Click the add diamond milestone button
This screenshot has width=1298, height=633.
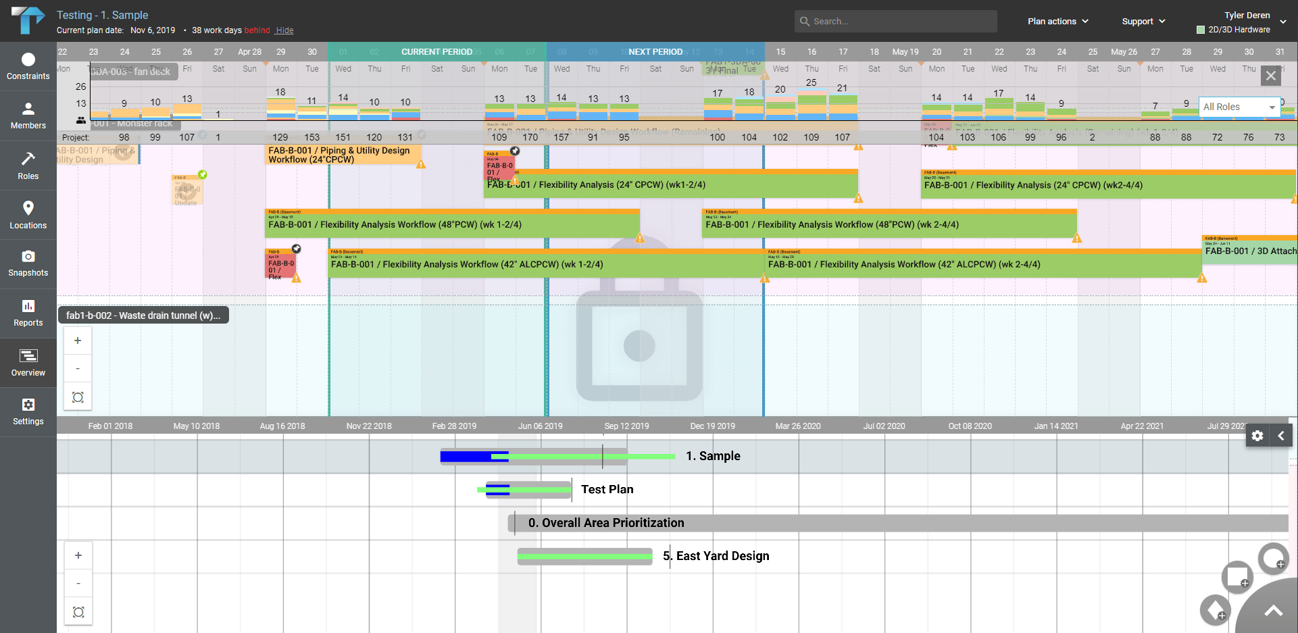click(x=1215, y=610)
